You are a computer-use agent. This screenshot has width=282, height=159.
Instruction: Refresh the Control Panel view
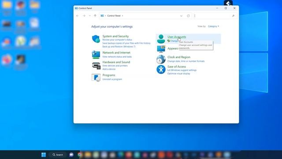point(188,16)
